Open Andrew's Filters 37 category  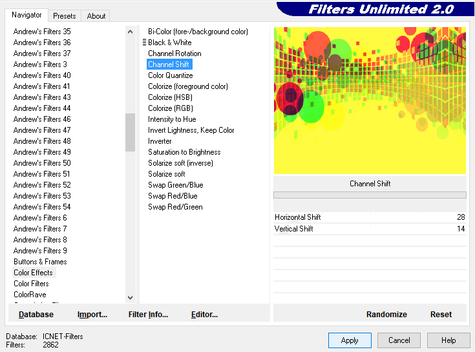point(42,54)
